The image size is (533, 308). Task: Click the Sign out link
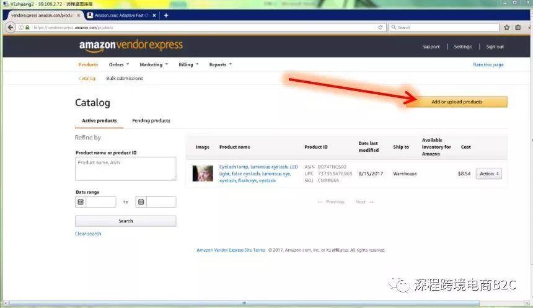495,46
